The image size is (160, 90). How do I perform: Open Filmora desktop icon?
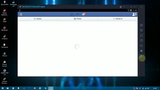4,54
